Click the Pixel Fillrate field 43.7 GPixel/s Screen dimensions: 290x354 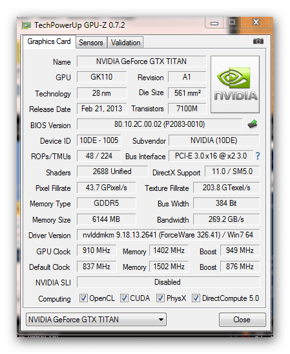[x=107, y=188]
